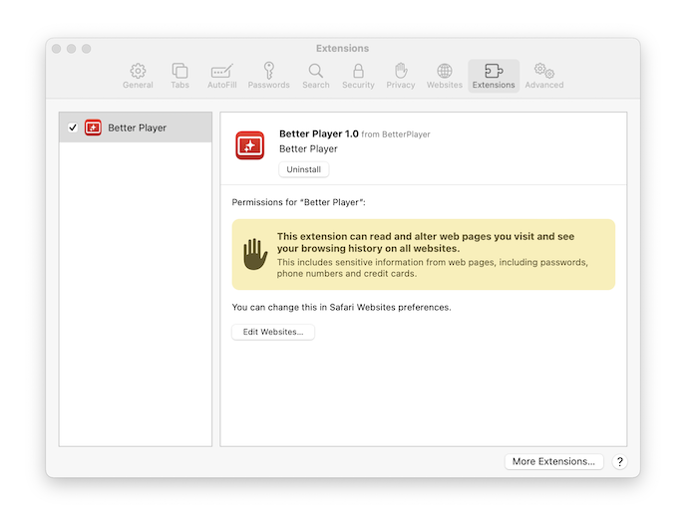This screenshot has height=506, width=698.
Task: Click the large Better Player icon in details
Action: click(x=249, y=145)
